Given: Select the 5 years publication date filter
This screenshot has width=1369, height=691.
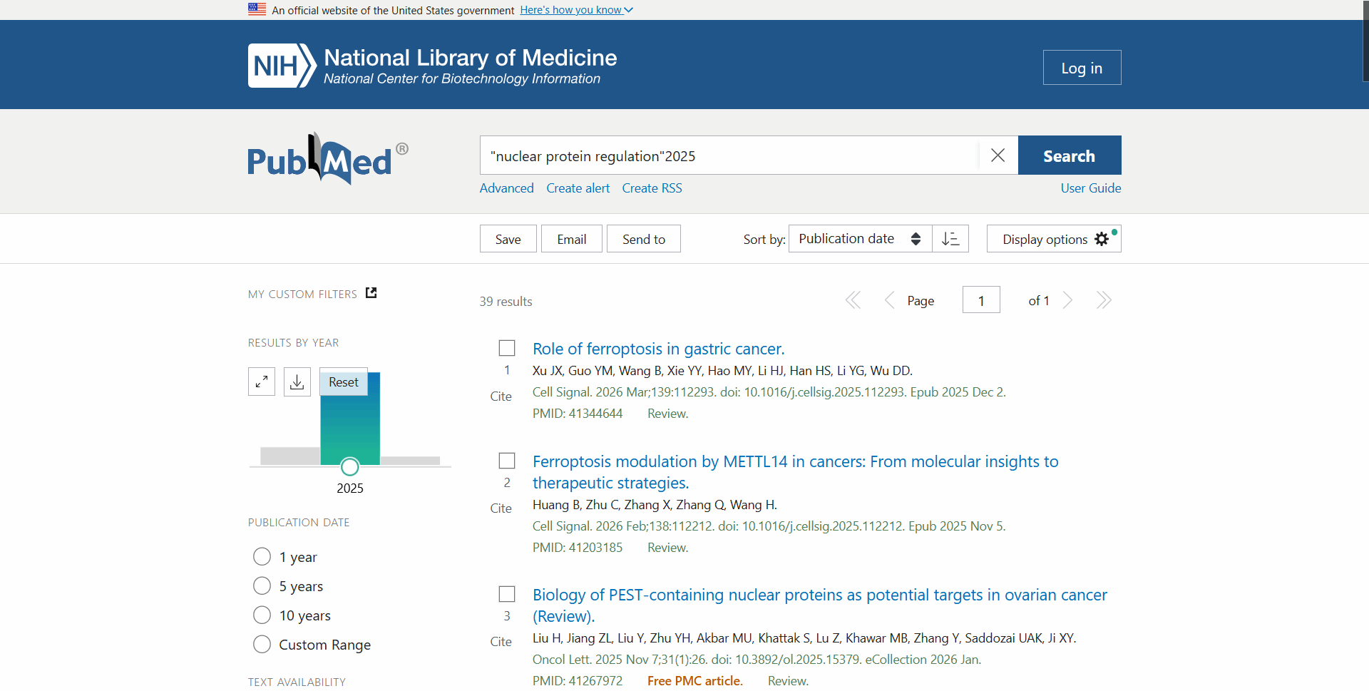Looking at the screenshot, I should pyautogui.click(x=262, y=586).
